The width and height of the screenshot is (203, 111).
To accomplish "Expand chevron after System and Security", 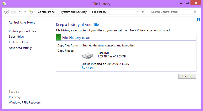I will (x=89, y=12).
